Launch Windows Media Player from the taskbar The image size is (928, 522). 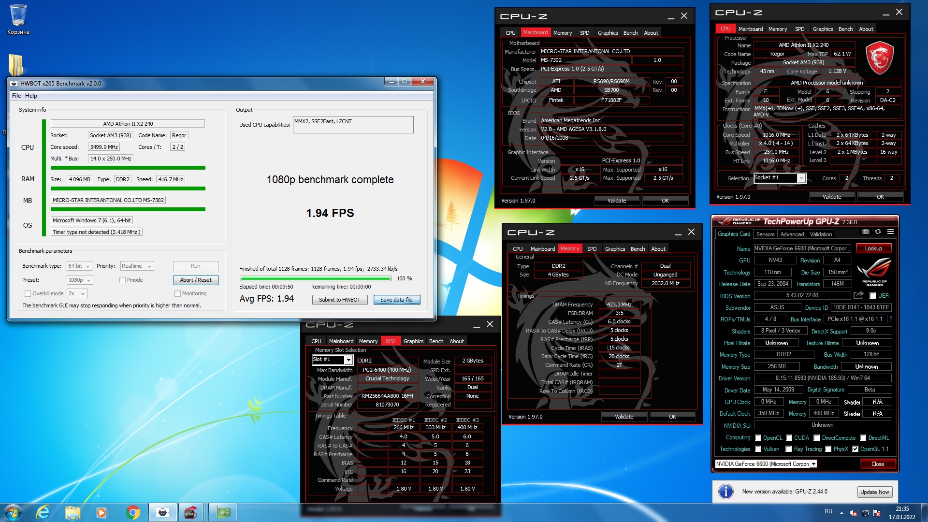(102, 512)
